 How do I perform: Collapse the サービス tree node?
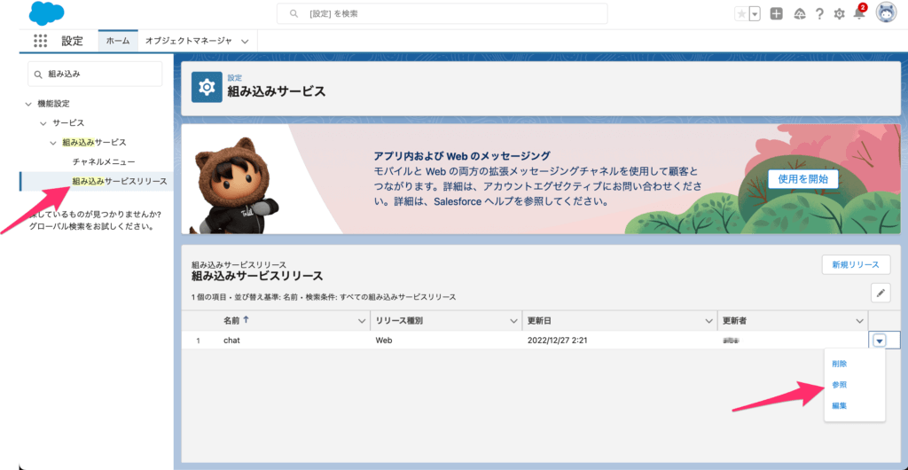43,123
